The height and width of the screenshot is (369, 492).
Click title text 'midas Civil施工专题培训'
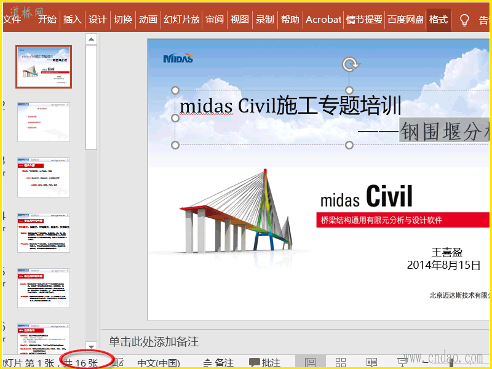coord(290,106)
